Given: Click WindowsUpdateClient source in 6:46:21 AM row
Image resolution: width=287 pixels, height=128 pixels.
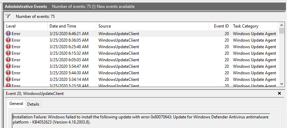Looking at the screenshot, I should coord(119,34).
